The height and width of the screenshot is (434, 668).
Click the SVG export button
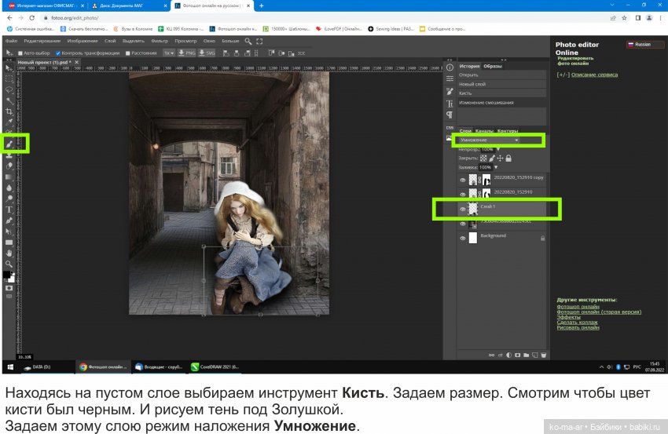click(207, 53)
